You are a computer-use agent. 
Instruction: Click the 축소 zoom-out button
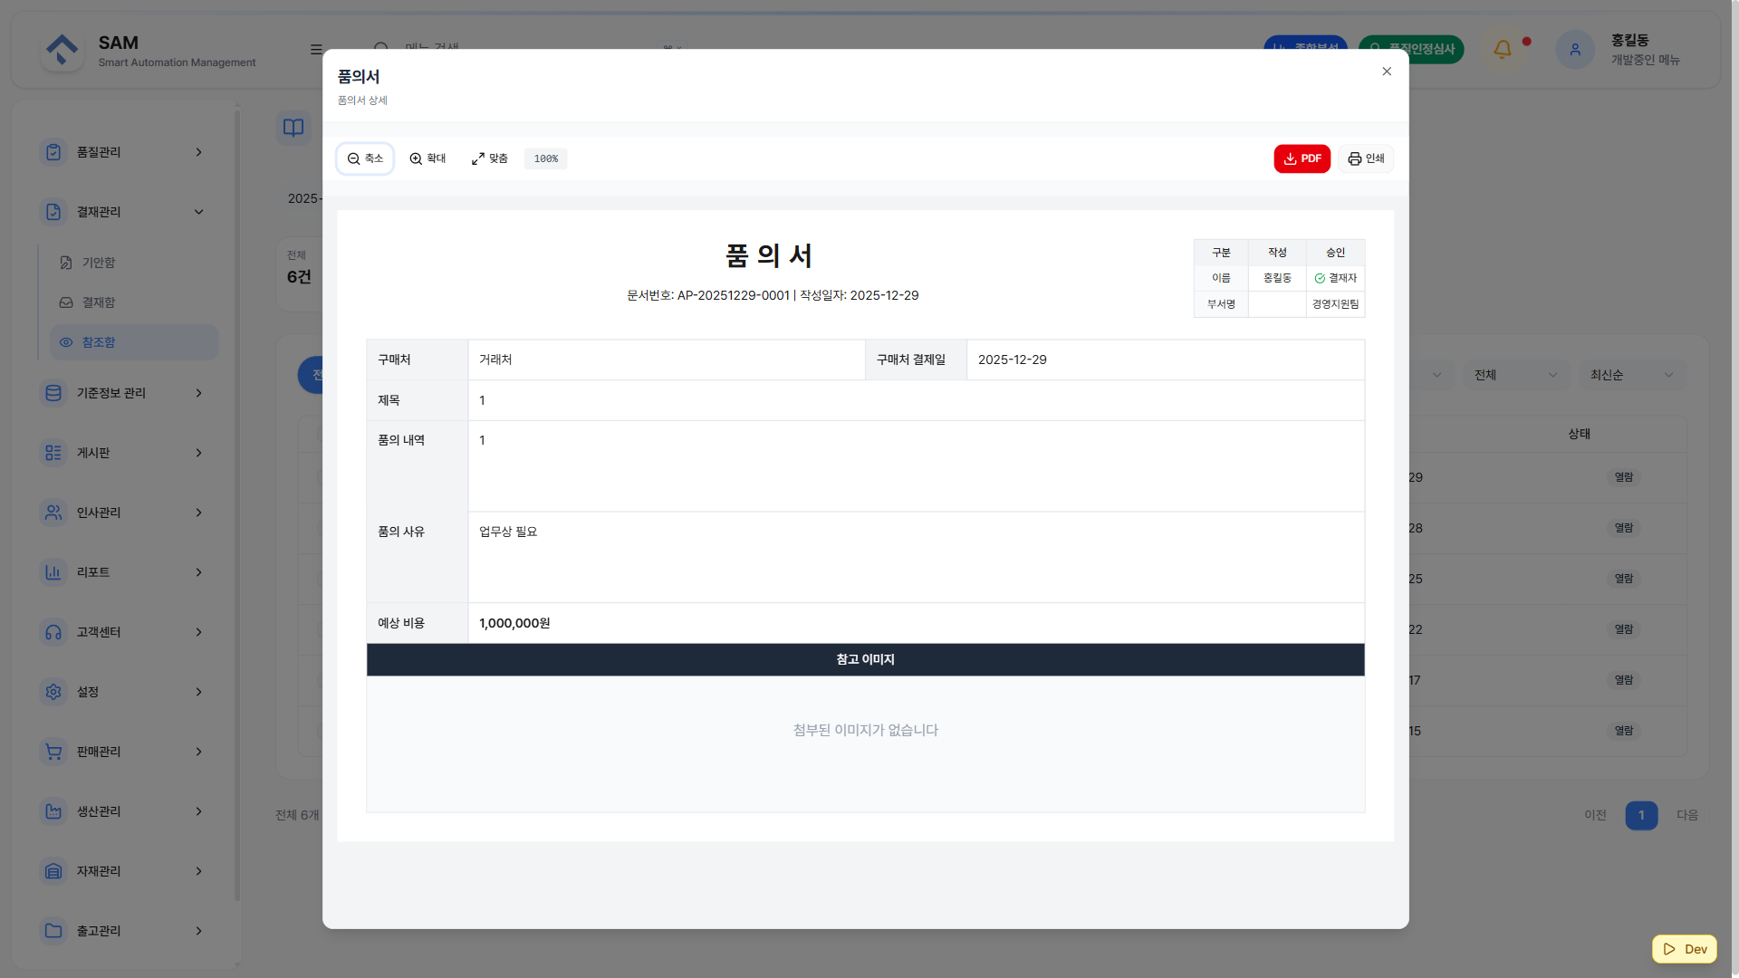point(365,158)
